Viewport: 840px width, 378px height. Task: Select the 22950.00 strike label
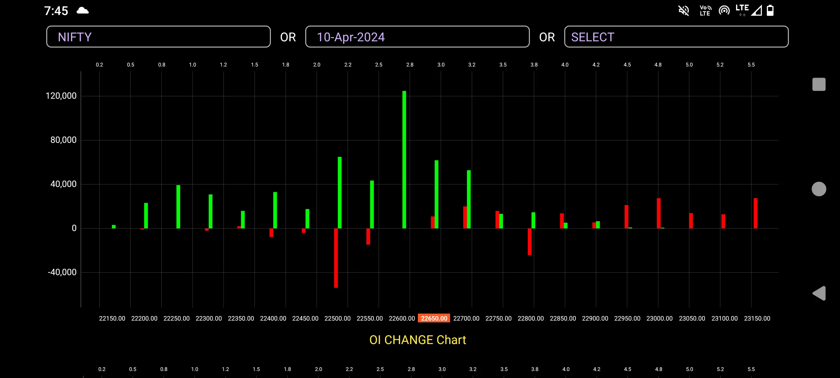pos(627,318)
